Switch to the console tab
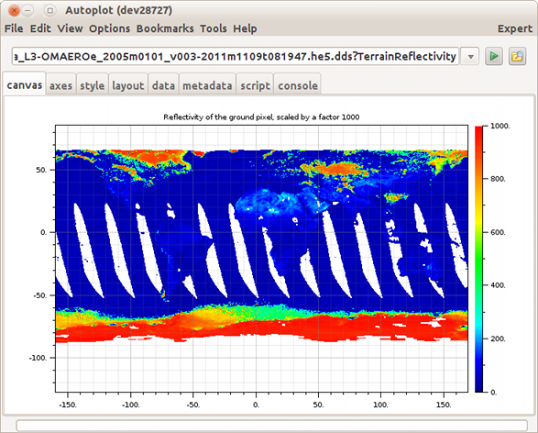The image size is (538, 433). point(298,85)
